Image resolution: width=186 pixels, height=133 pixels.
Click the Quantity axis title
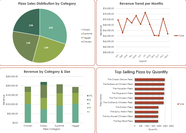pyautogui.click(x=153, y=129)
